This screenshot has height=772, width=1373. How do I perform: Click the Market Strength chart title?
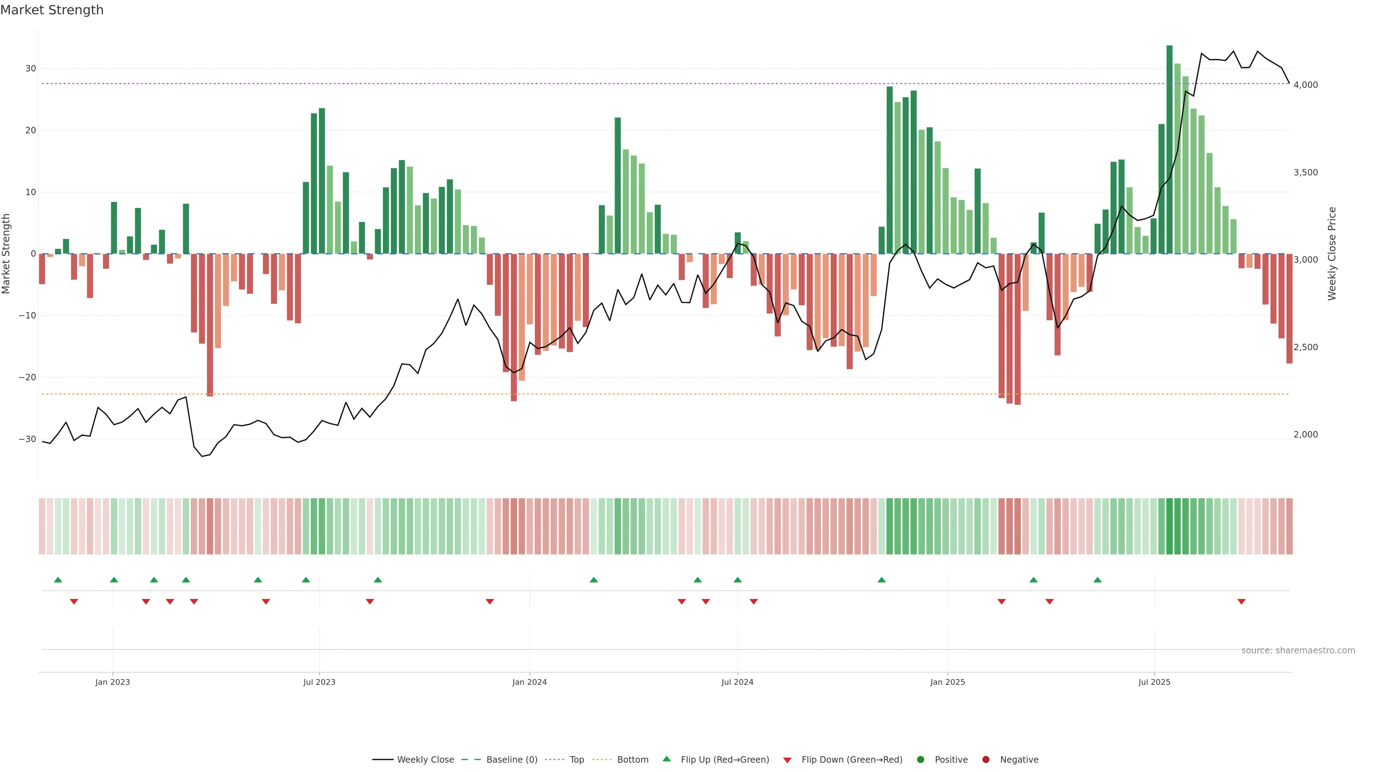(x=52, y=10)
